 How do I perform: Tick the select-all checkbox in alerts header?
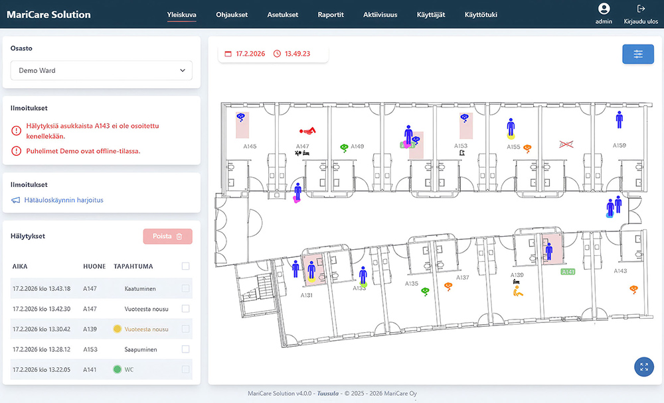click(185, 266)
